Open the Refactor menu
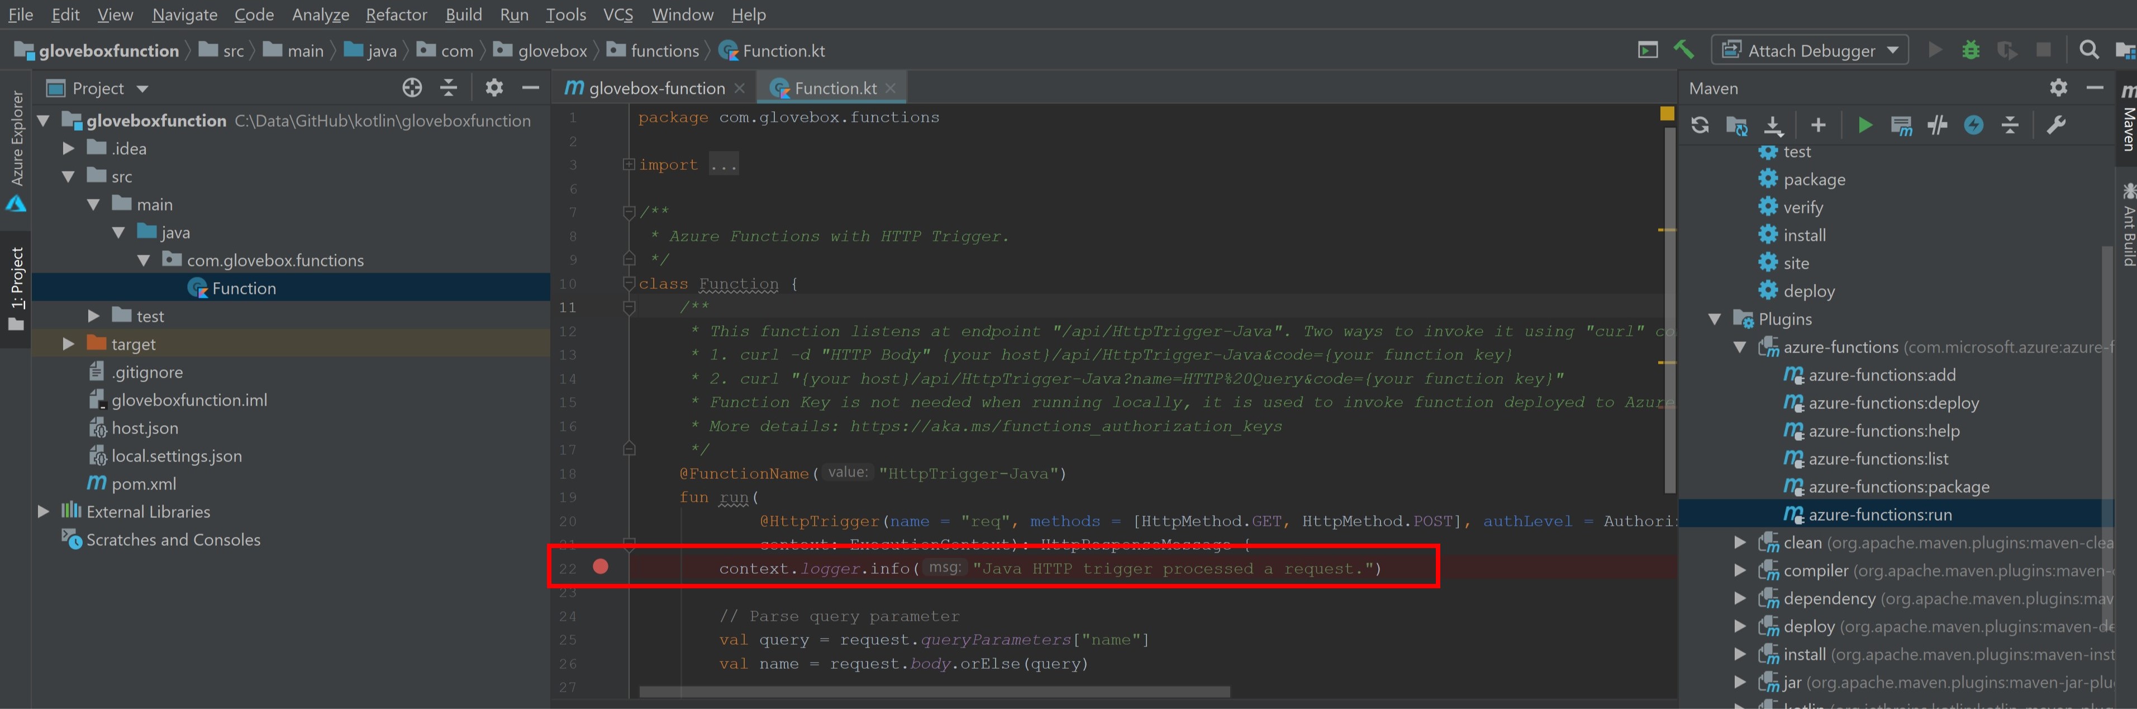The width and height of the screenshot is (2137, 709). click(396, 15)
